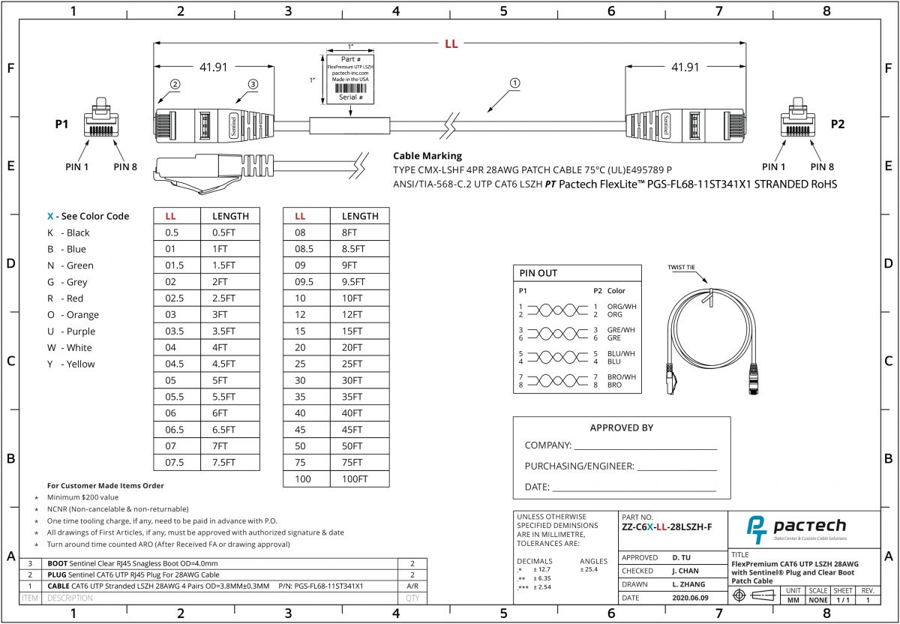The height and width of the screenshot is (624, 900).
Task: Click the 'B - Blue' color code entry
Action: (67, 249)
